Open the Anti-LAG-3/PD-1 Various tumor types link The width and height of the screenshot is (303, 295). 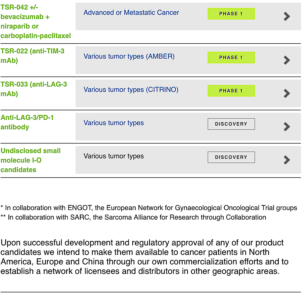coord(114,123)
